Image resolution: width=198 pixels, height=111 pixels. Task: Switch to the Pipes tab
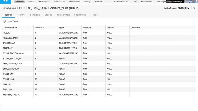[x=94, y=15]
